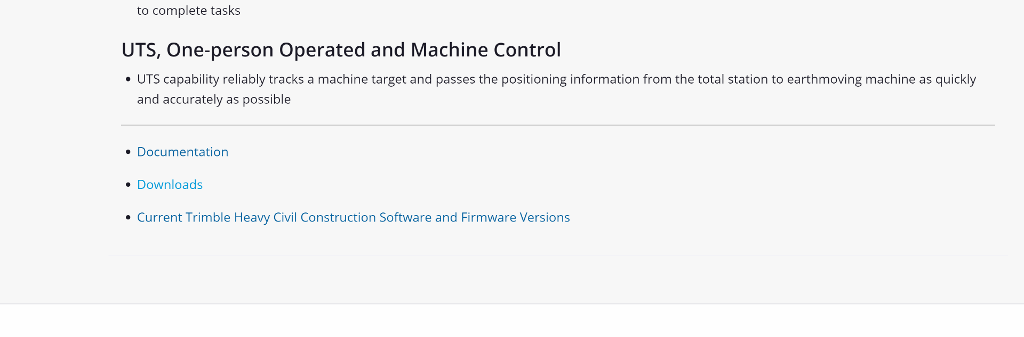
Task: Open Current Trimble Heavy Civil Construction Software link
Action: coord(353,218)
